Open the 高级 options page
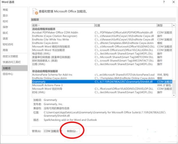178x144 pixels. [5, 50]
